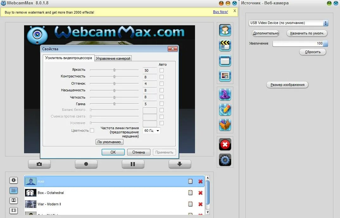Image resolution: width=340 pixels, height=218 pixels.
Task: Adjust the Увеличение zoom slider
Action: click(x=300, y=44)
